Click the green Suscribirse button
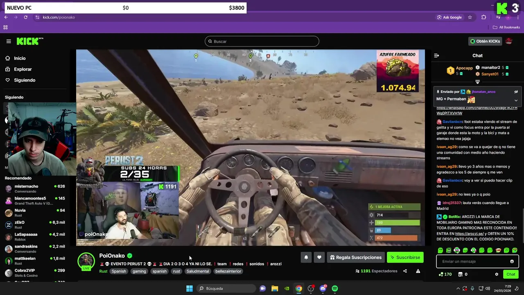This screenshot has width=524, height=295. pyautogui.click(x=405, y=257)
